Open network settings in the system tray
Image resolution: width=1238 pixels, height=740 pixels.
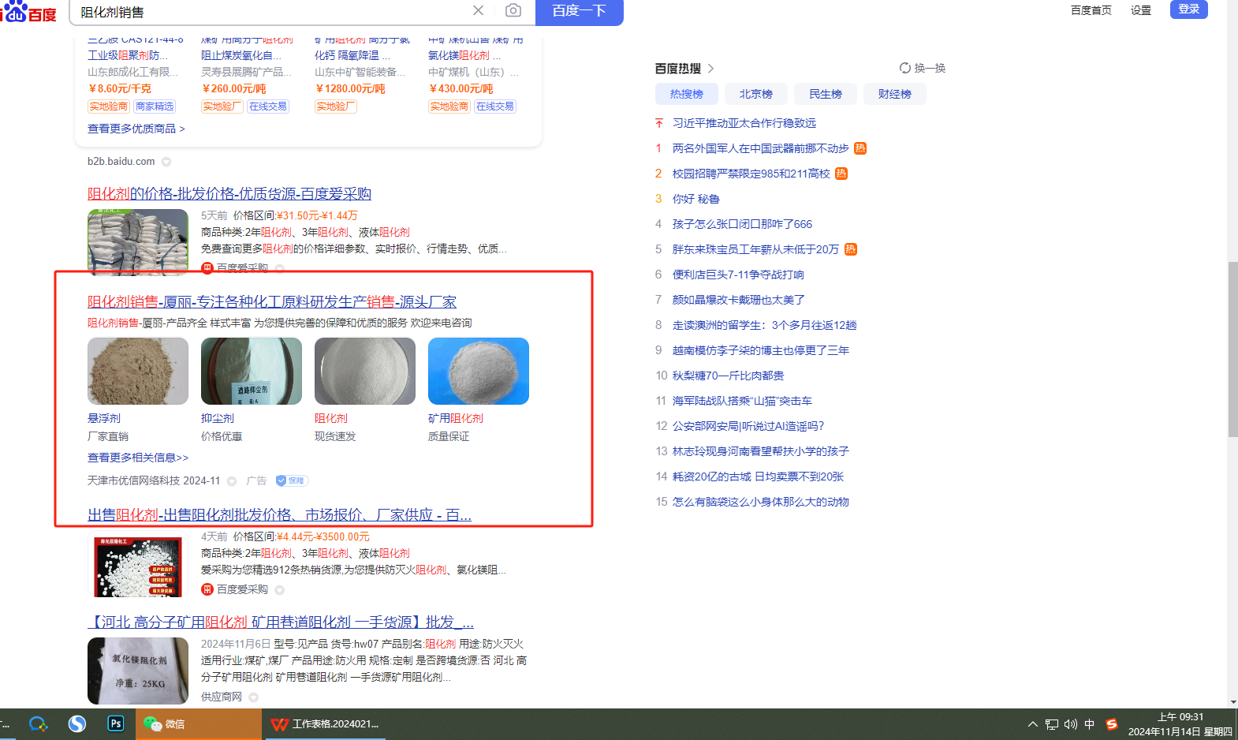(1052, 724)
